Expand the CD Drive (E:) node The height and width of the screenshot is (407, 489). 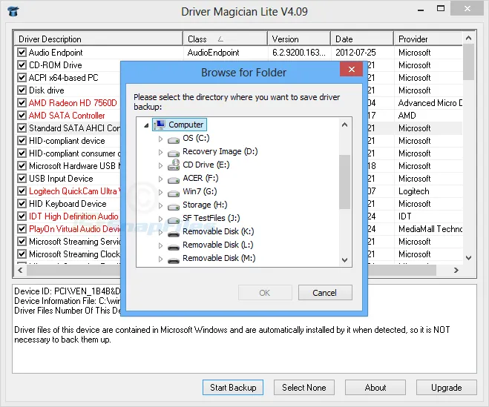160,165
